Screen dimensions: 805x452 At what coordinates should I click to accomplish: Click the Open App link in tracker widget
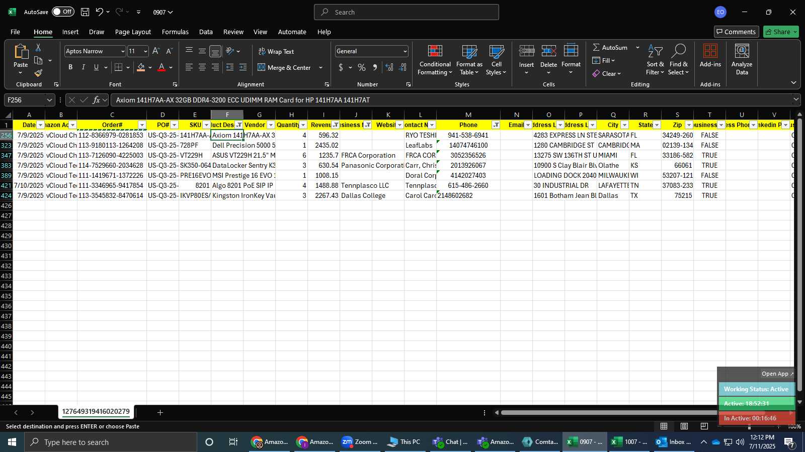(x=777, y=374)
